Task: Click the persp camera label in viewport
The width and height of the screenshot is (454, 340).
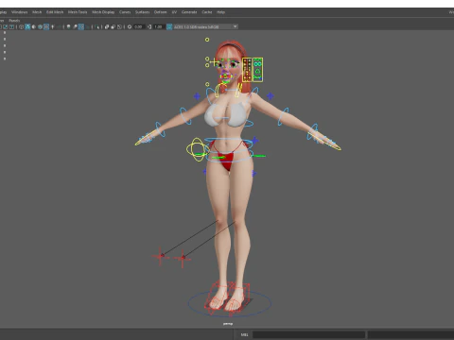Action: pos(228,324)
